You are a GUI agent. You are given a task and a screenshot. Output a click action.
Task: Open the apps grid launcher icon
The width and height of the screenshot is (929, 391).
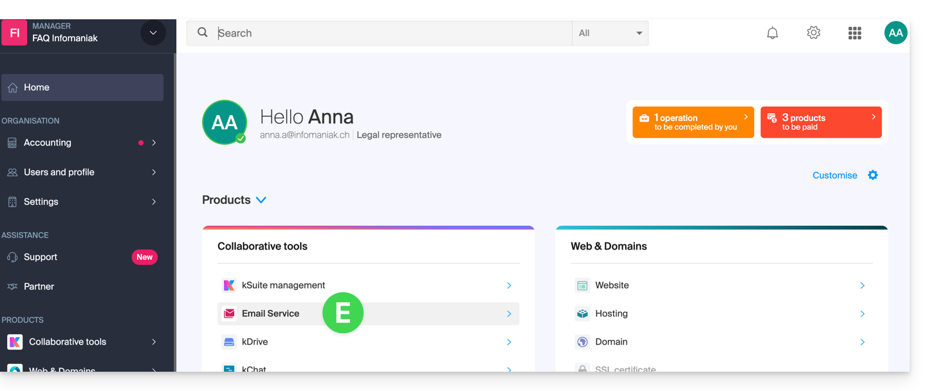854,33
